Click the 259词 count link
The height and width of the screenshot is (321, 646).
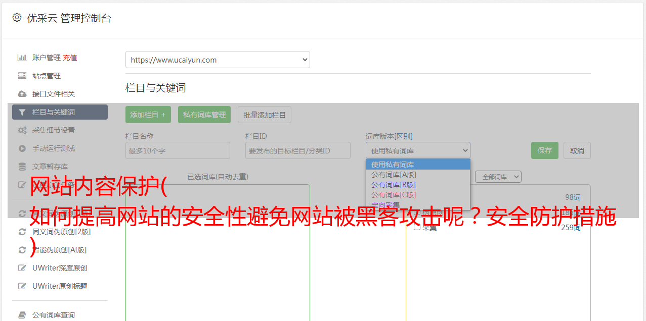[571, 228]
